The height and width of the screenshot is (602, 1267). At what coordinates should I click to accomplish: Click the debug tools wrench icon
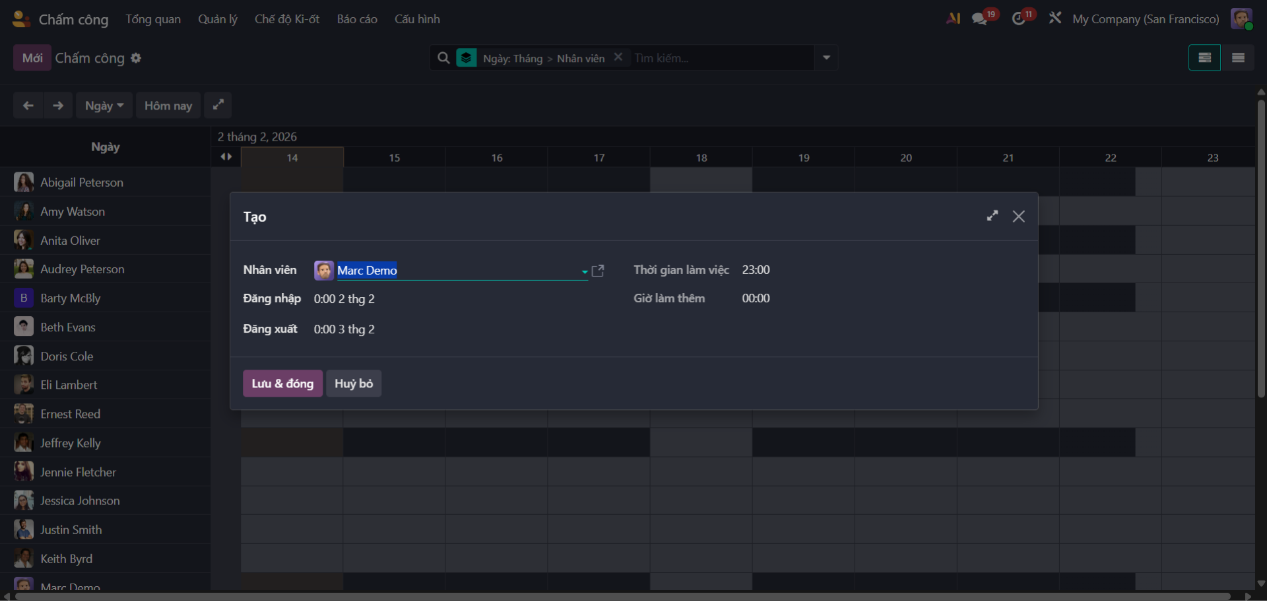point(1055,18)
